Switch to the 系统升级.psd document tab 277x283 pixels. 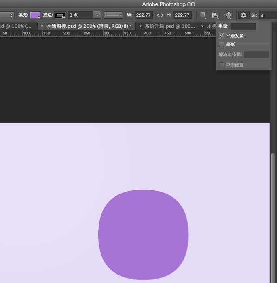[170, 26]
